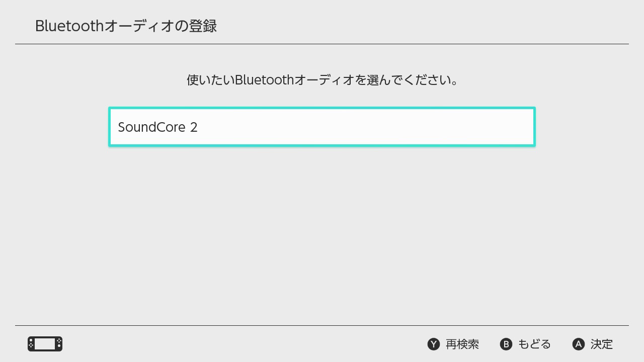Select the SoundCore 2 Bluetooth device

[x=322, y=127]
